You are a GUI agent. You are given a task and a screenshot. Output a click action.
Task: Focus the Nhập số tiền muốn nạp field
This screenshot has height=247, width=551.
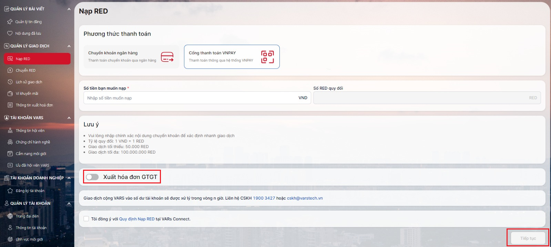coord(190,98)
